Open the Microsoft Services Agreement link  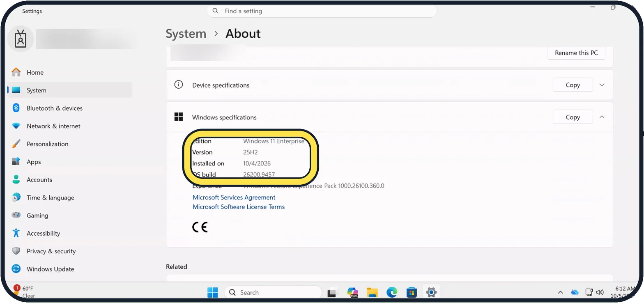234,197
